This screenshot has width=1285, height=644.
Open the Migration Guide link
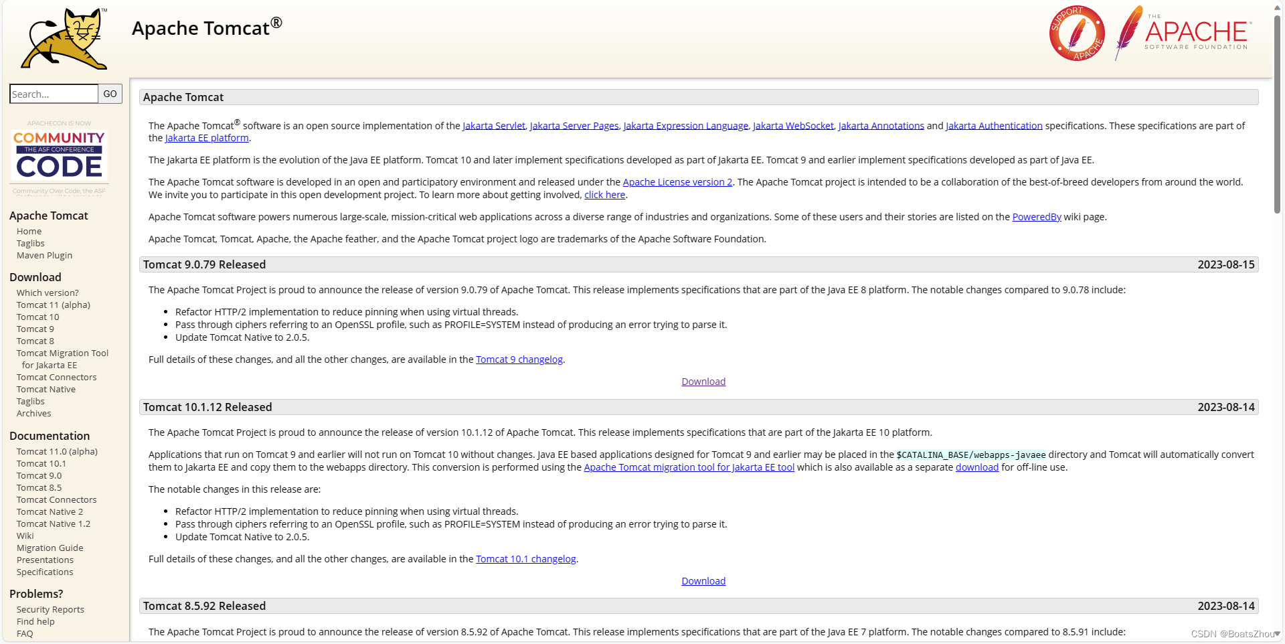[x=50, y=548]
